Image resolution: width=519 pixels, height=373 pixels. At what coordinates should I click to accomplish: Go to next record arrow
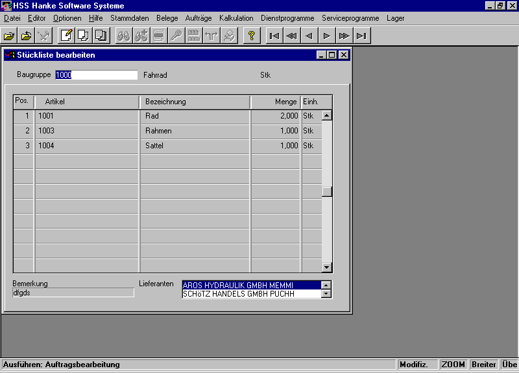tap(327, 36)
